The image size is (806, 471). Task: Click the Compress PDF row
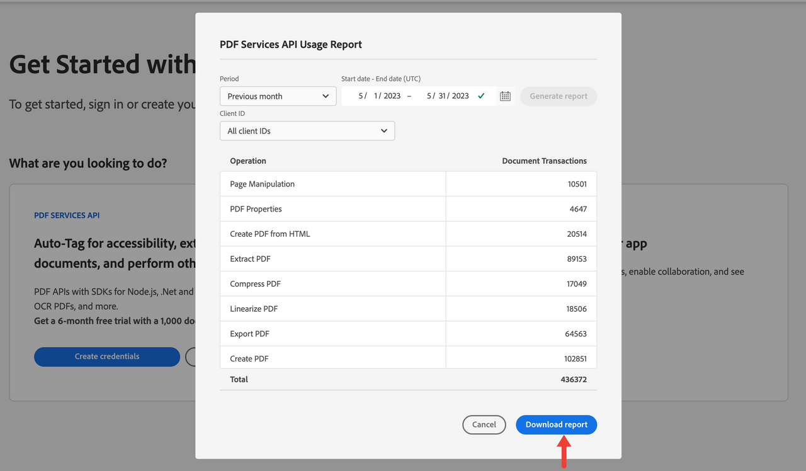(x=408, y=284)
